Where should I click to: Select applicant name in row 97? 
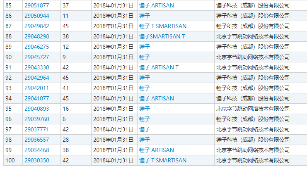[253, 129]
